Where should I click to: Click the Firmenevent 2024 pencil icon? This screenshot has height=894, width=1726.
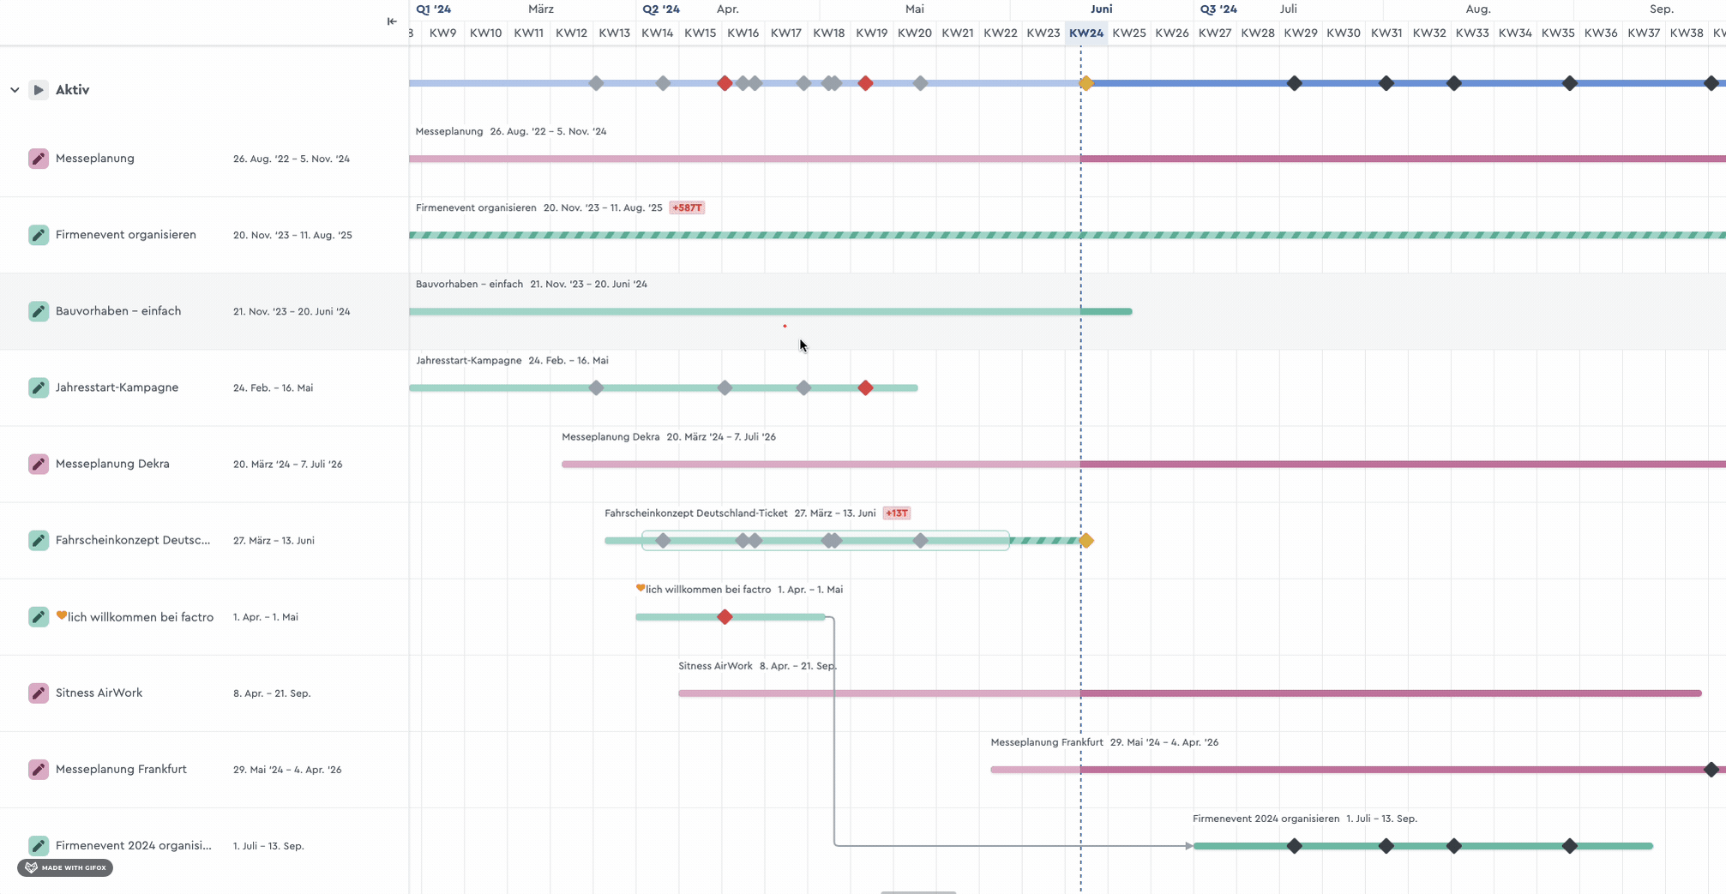point(39,846)
